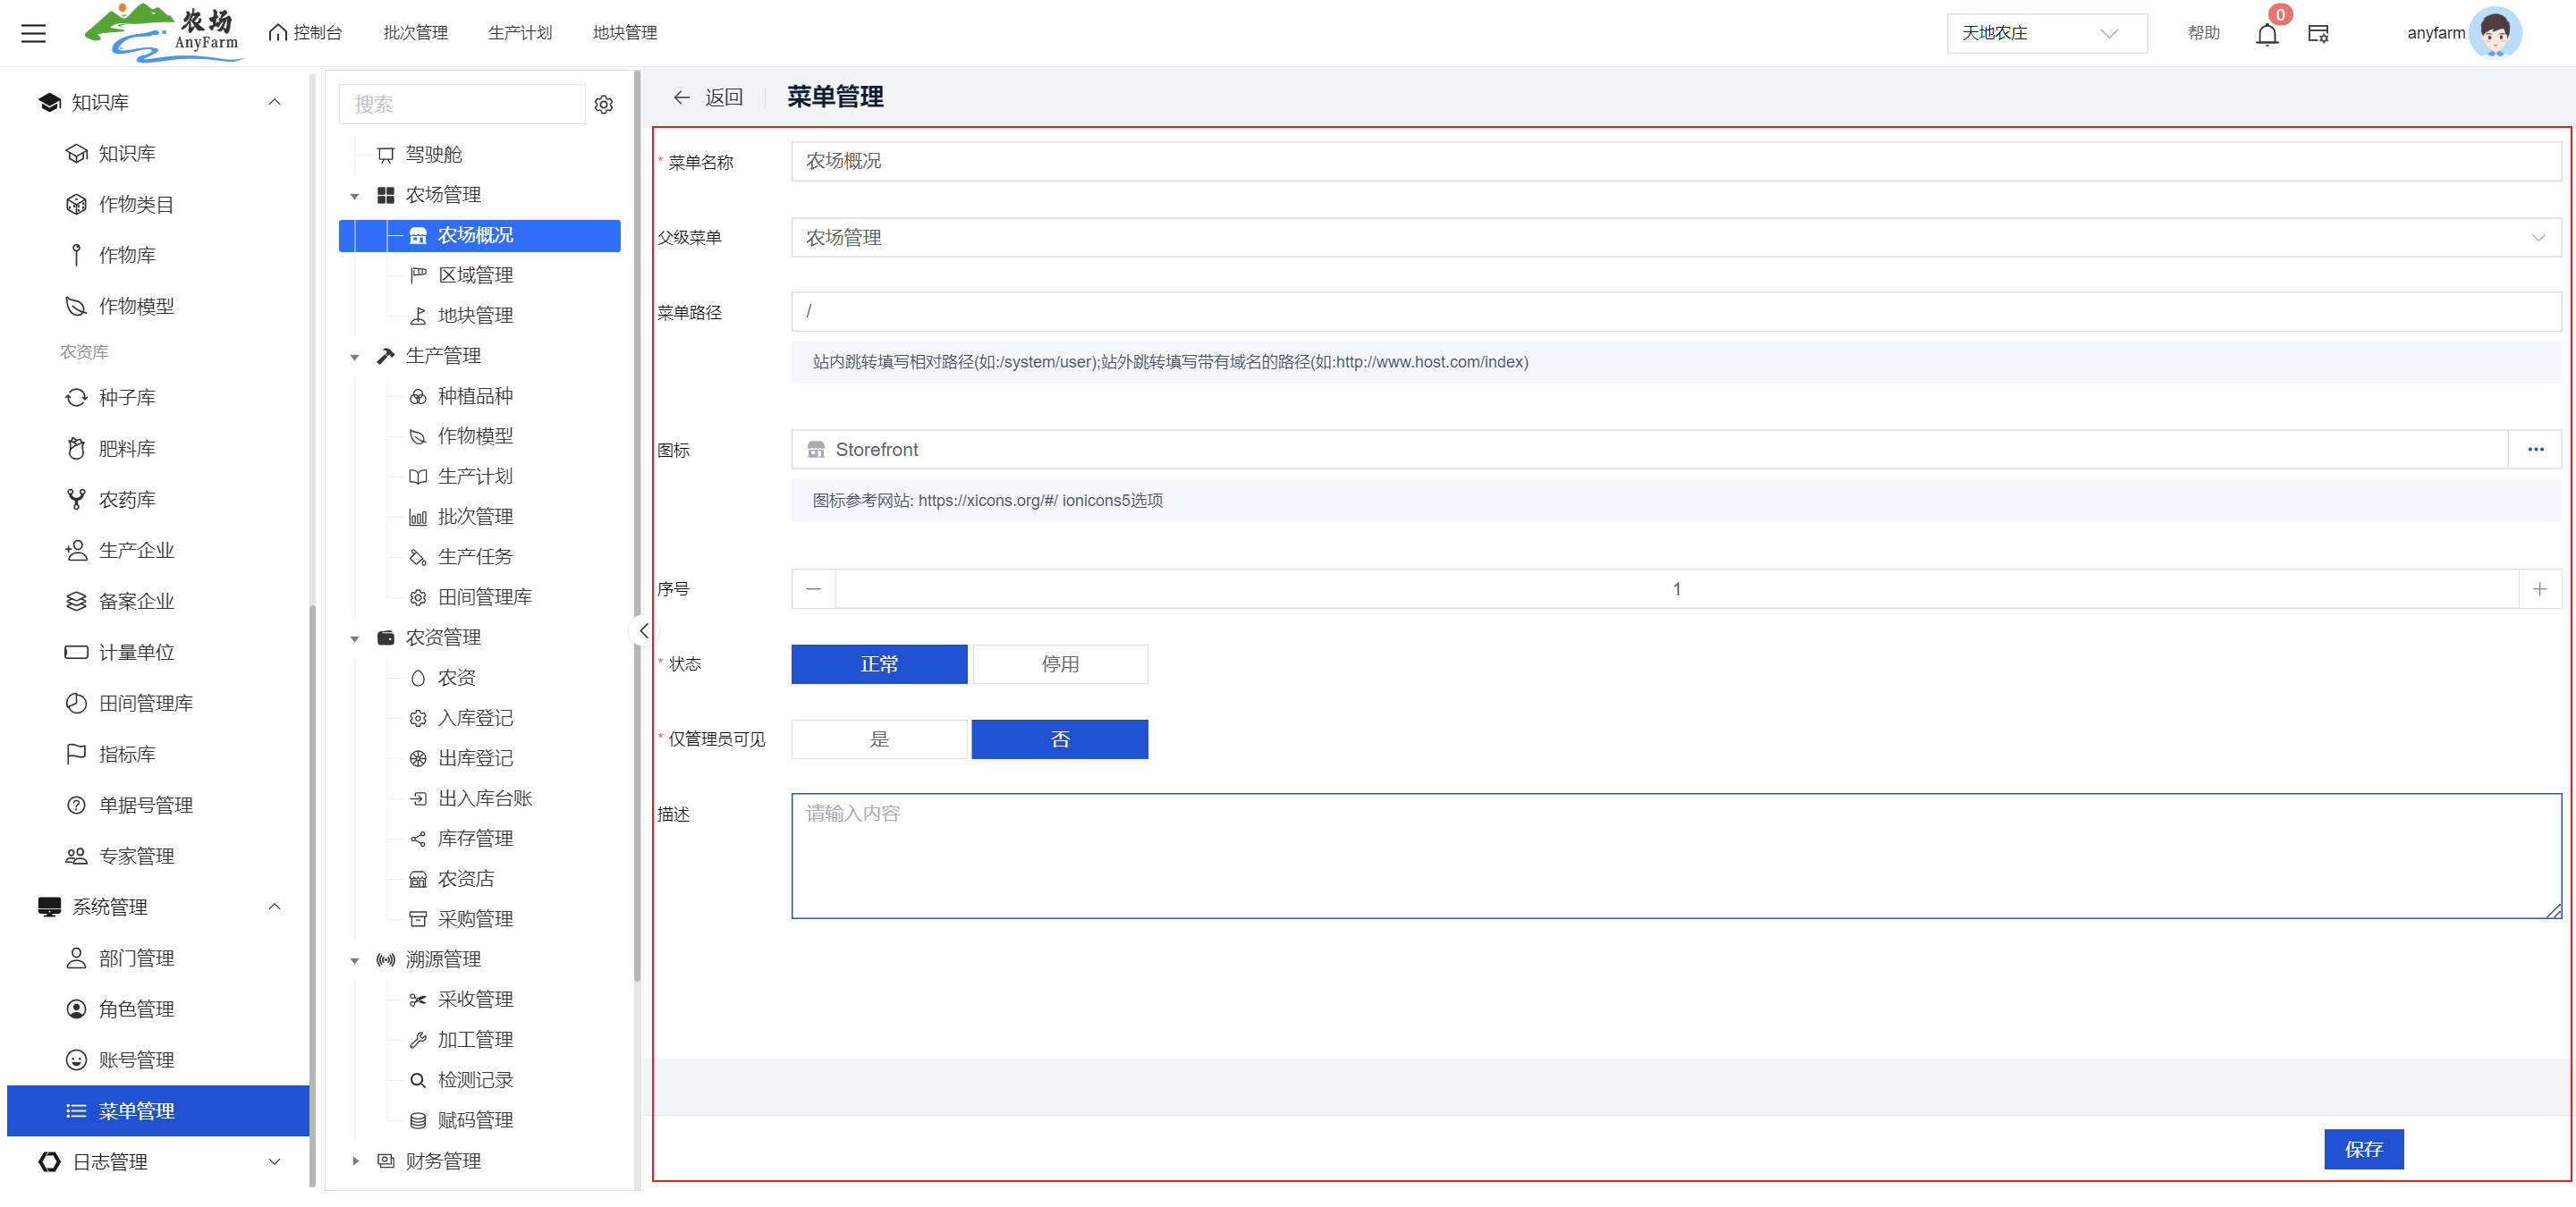
Task: Open the 父级菜单 dropdown
Action: pos(1675,238)
